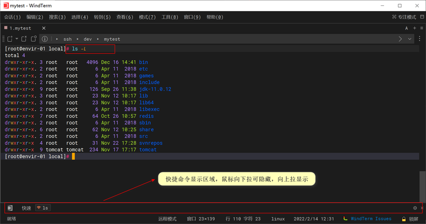Viewport: 426px width, 224px height.
Task: Click the quick command panel list icon
Action: click(10, 207)
